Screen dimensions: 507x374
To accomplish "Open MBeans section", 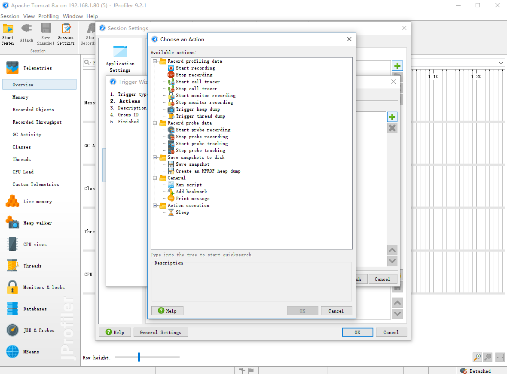I will tap(23, 352).
